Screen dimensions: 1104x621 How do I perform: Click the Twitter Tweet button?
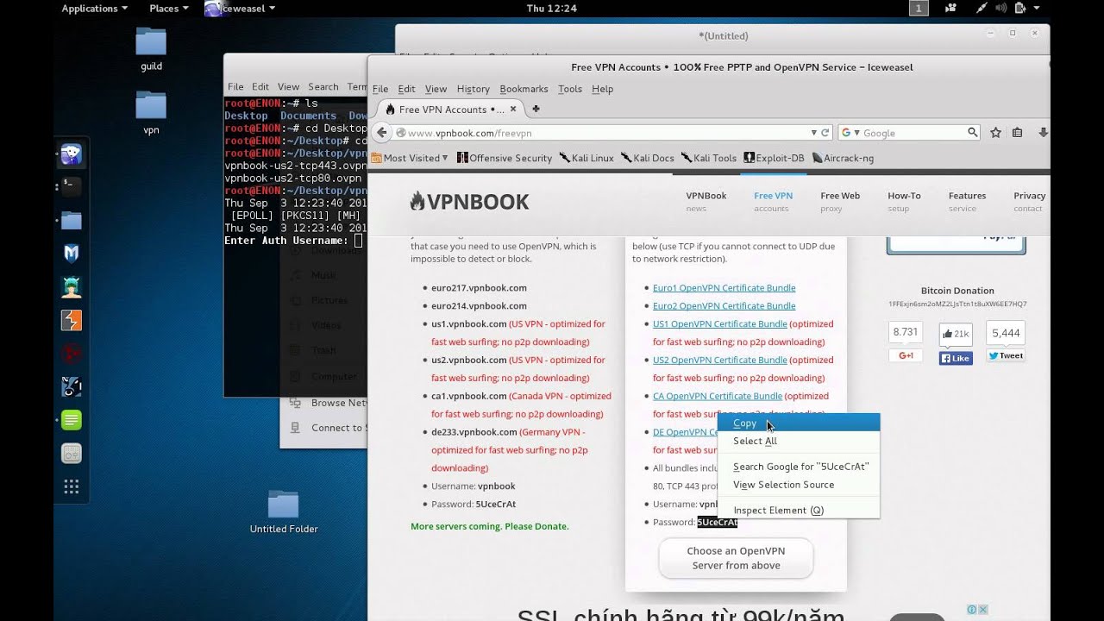(1006, 355)
